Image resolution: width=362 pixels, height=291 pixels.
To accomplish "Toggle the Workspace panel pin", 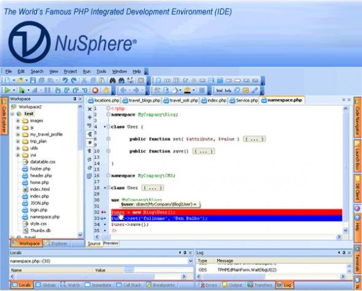I will pyautogui.click(x=75, y=99).
